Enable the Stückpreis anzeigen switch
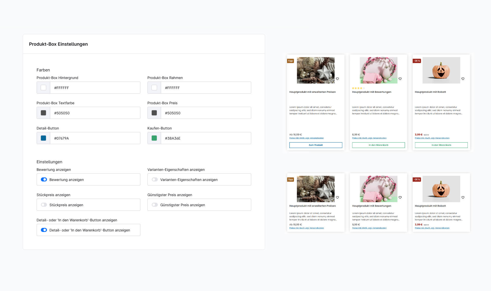Image resolution: width=491 pixels, height=291 pixels. coord(44,205)
